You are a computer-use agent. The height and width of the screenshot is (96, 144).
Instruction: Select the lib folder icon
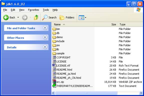(54, 49)
